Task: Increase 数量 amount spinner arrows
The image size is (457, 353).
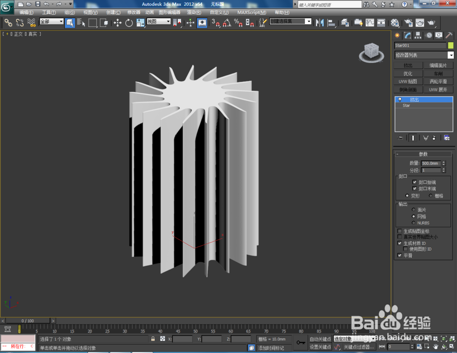Action: point(444,162)
